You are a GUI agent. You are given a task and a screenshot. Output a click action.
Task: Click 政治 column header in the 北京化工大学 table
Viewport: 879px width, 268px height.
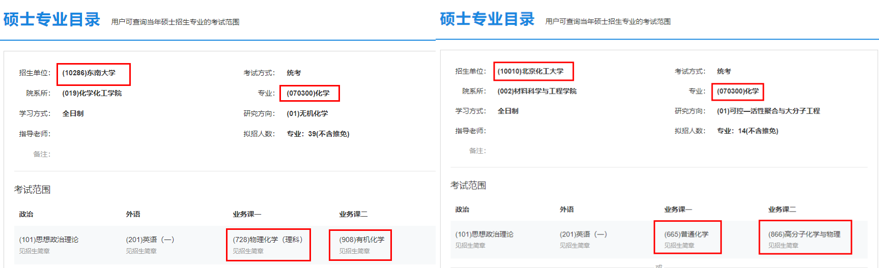(x=462, y=210)
